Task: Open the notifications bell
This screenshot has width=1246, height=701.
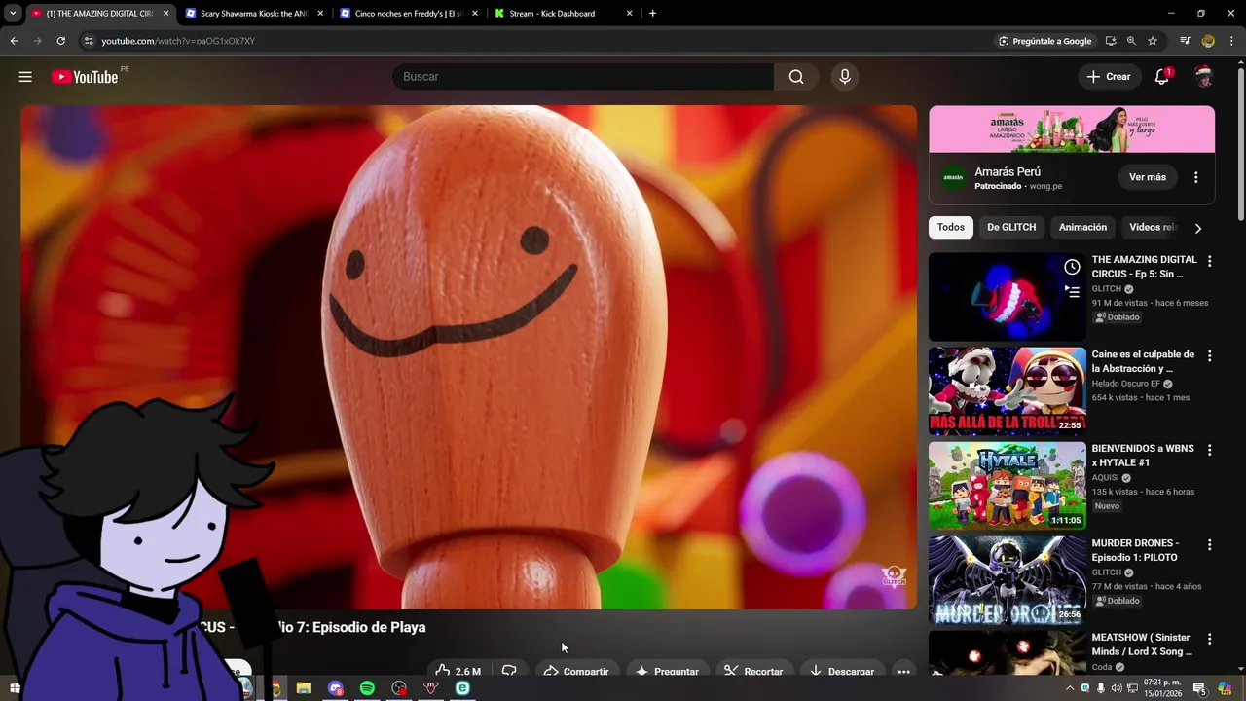Action: 1161,77
